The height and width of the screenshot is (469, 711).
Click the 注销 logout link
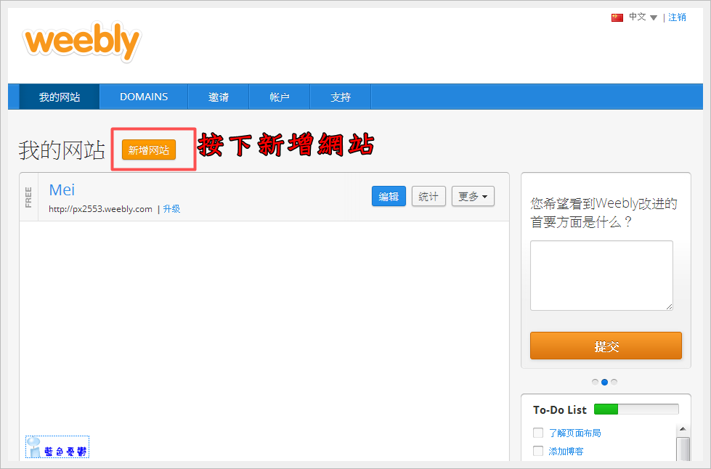(x=677, y=17)
